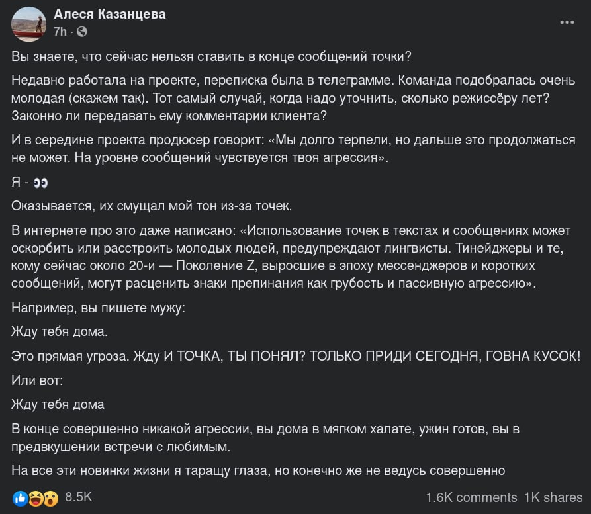Click the blue Like reaction icon
The height and width of the screenshot is (514, 591).
(20, 497)
